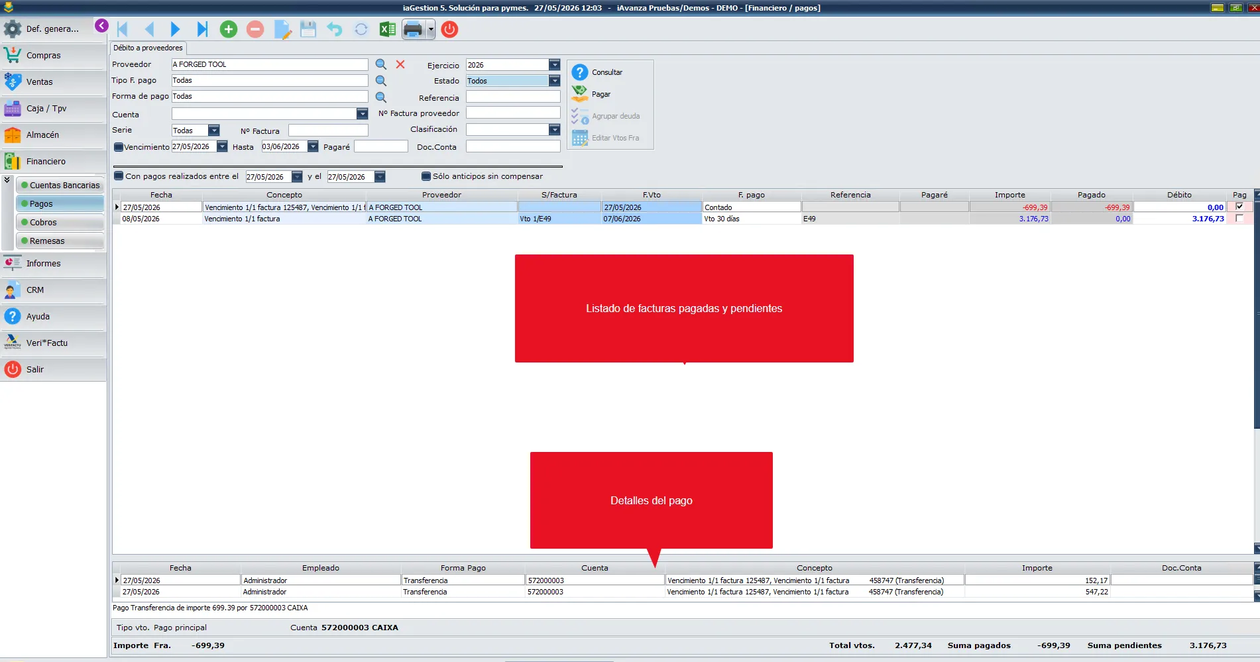Toggle Con pagos realizados entre checkbox
Image resolution: width=1260 pixels, height=662 pixels.
119,176
